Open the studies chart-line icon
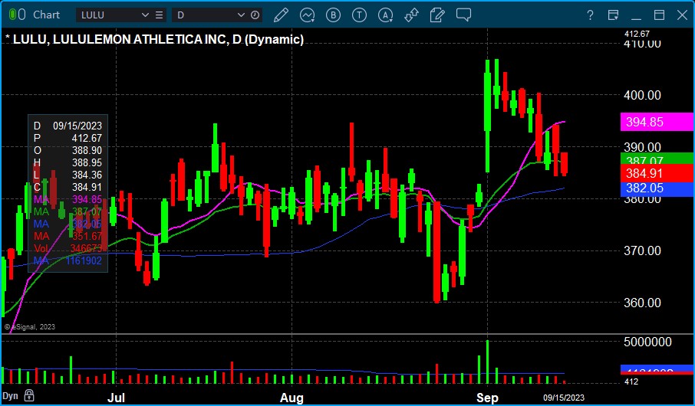The height and width of the screenshot is (406, 695). [x=307, y=15]
